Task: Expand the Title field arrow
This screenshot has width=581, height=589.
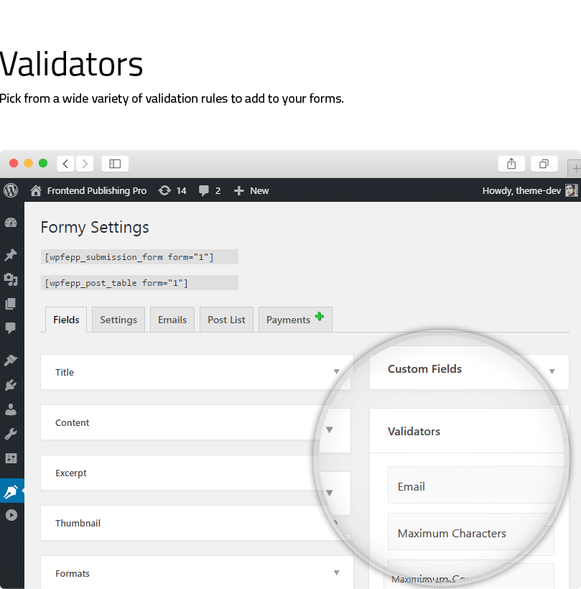Action: coord(337,371)
